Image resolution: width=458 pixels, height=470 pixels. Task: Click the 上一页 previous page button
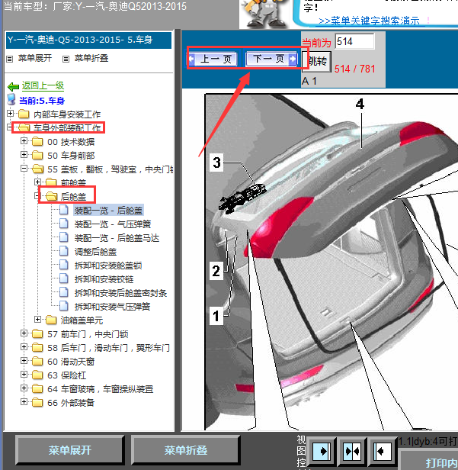tap(213, 59)
